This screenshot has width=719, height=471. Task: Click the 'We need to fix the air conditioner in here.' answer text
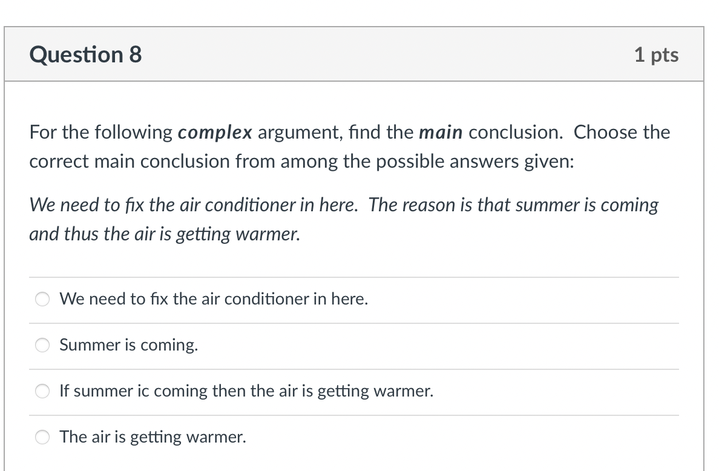[x=213, y=298]
